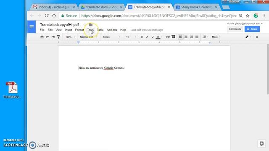The width and height of the screenshot is (269, 151).
Task: Open the font size 11 dropdown
Action: 131,37
